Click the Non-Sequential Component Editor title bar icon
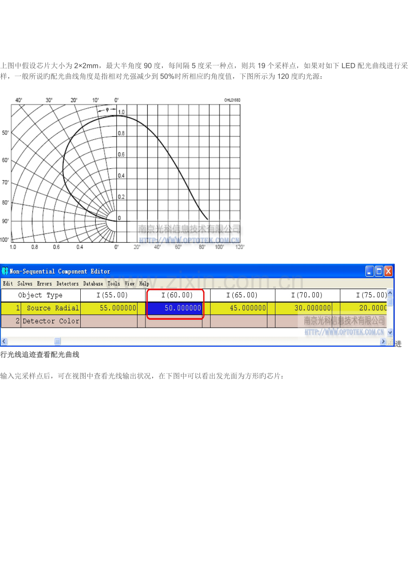 5,271
